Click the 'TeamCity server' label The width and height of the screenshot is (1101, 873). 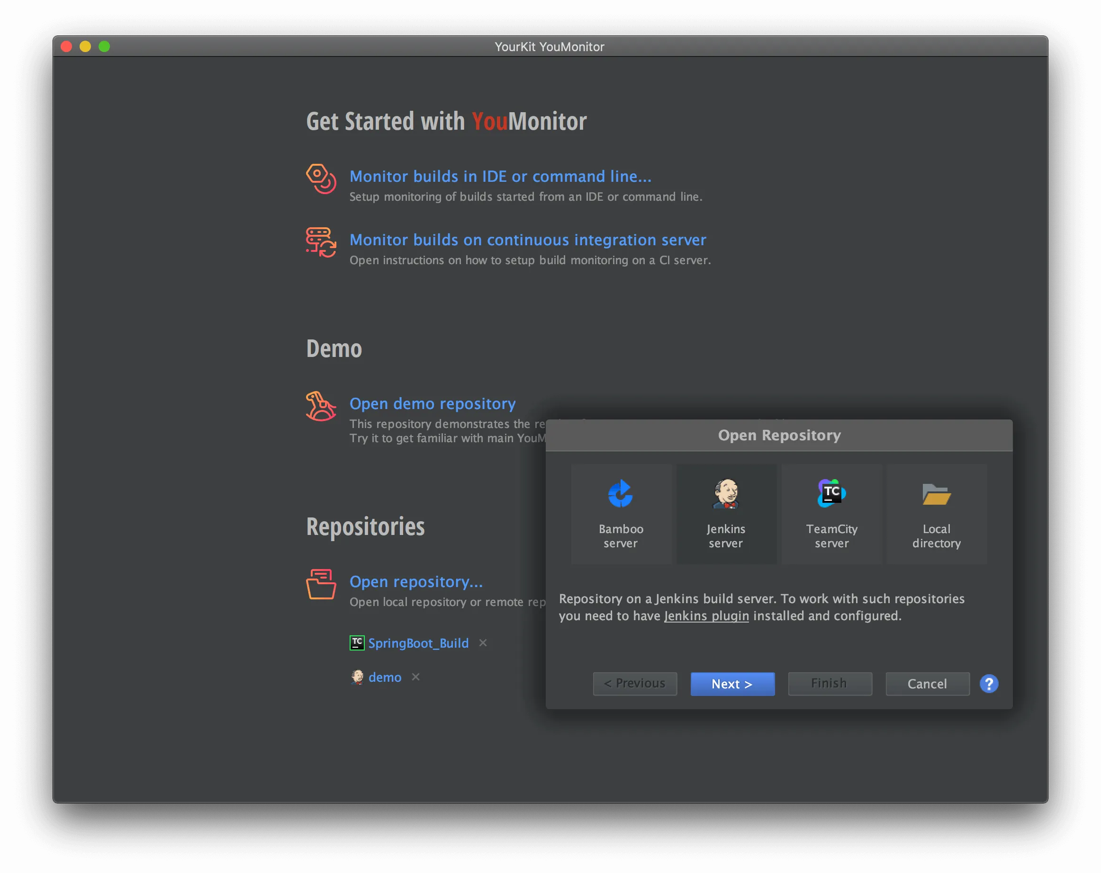(x=831, y=536)
